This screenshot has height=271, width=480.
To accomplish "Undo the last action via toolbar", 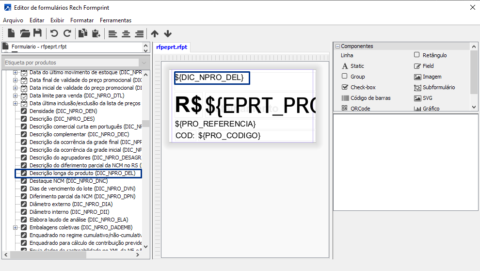I will click(x=54, y=33).
